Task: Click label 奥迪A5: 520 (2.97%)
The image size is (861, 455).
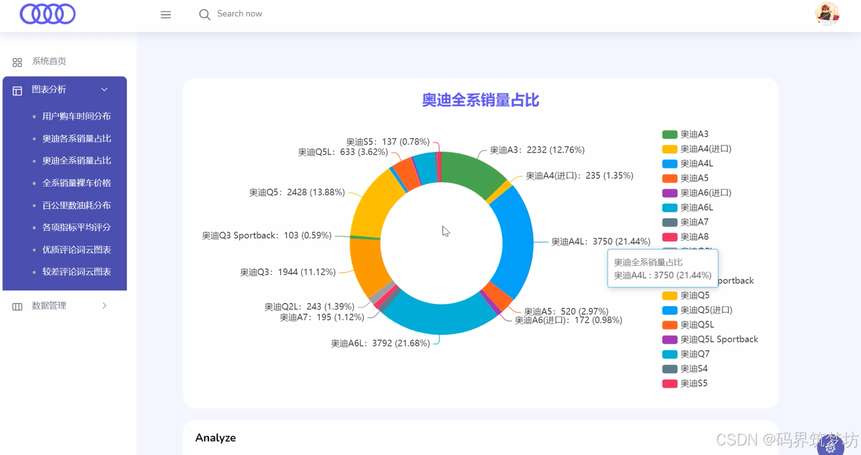Action: click(x=566, y=311)
